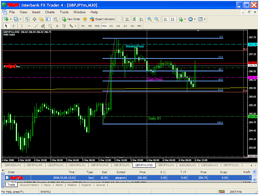Click the New Chart icon
Viewport: 259px width, 195px height.
click(6, 19)
